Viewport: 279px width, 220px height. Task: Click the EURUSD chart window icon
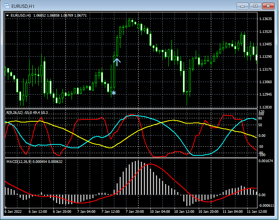pyautogui.click(x=6, y=6)
